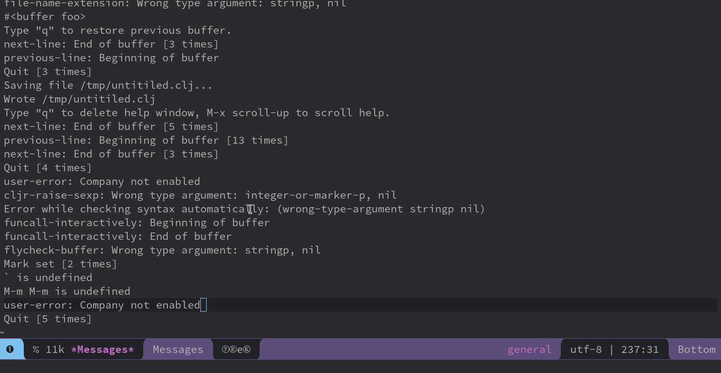The width and height of the screenshot is (721, 373).
Task: Click 'next-line: End of buffer [5 times]' line
Action: pyautogui.click(x=111, y=126)
